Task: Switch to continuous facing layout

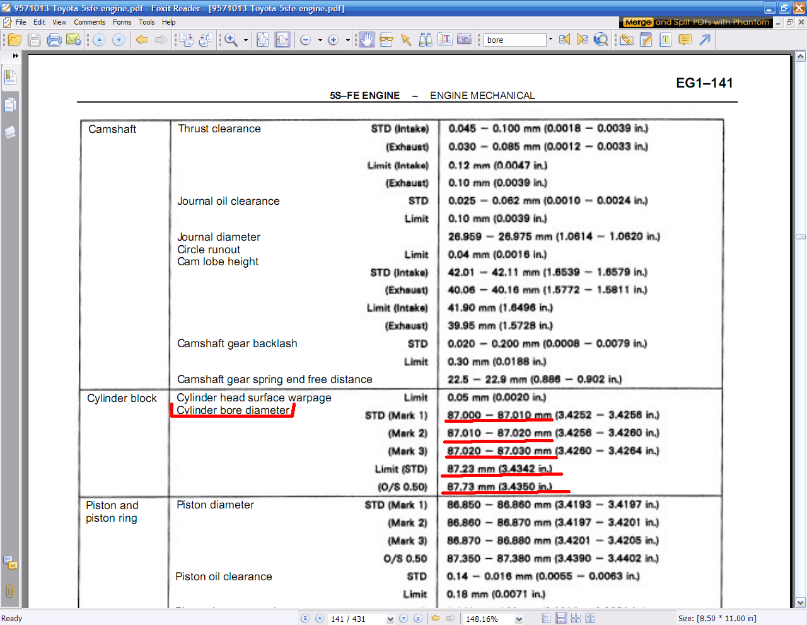Action: tap(590, 619)
